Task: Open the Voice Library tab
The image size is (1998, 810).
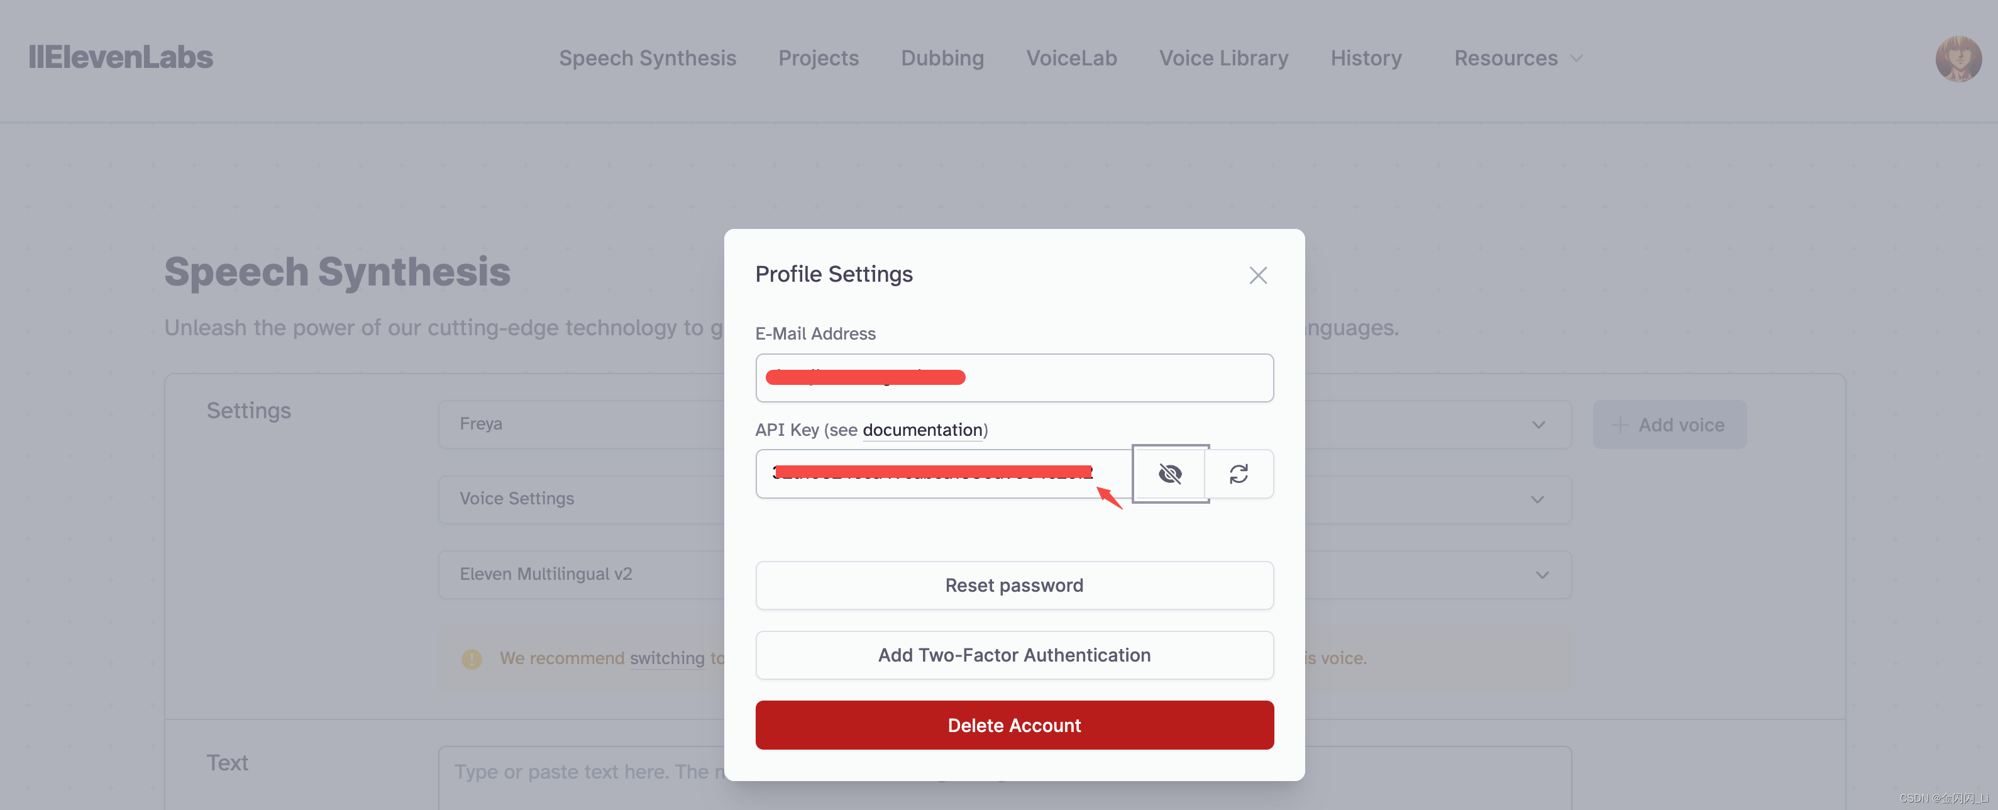Action: [x=1223, y=58]
